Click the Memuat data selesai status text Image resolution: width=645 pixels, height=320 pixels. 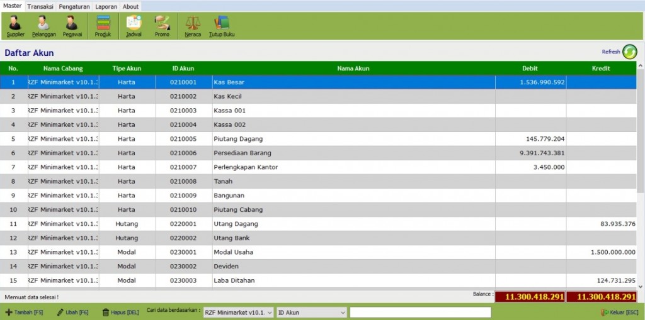point(31,297)
